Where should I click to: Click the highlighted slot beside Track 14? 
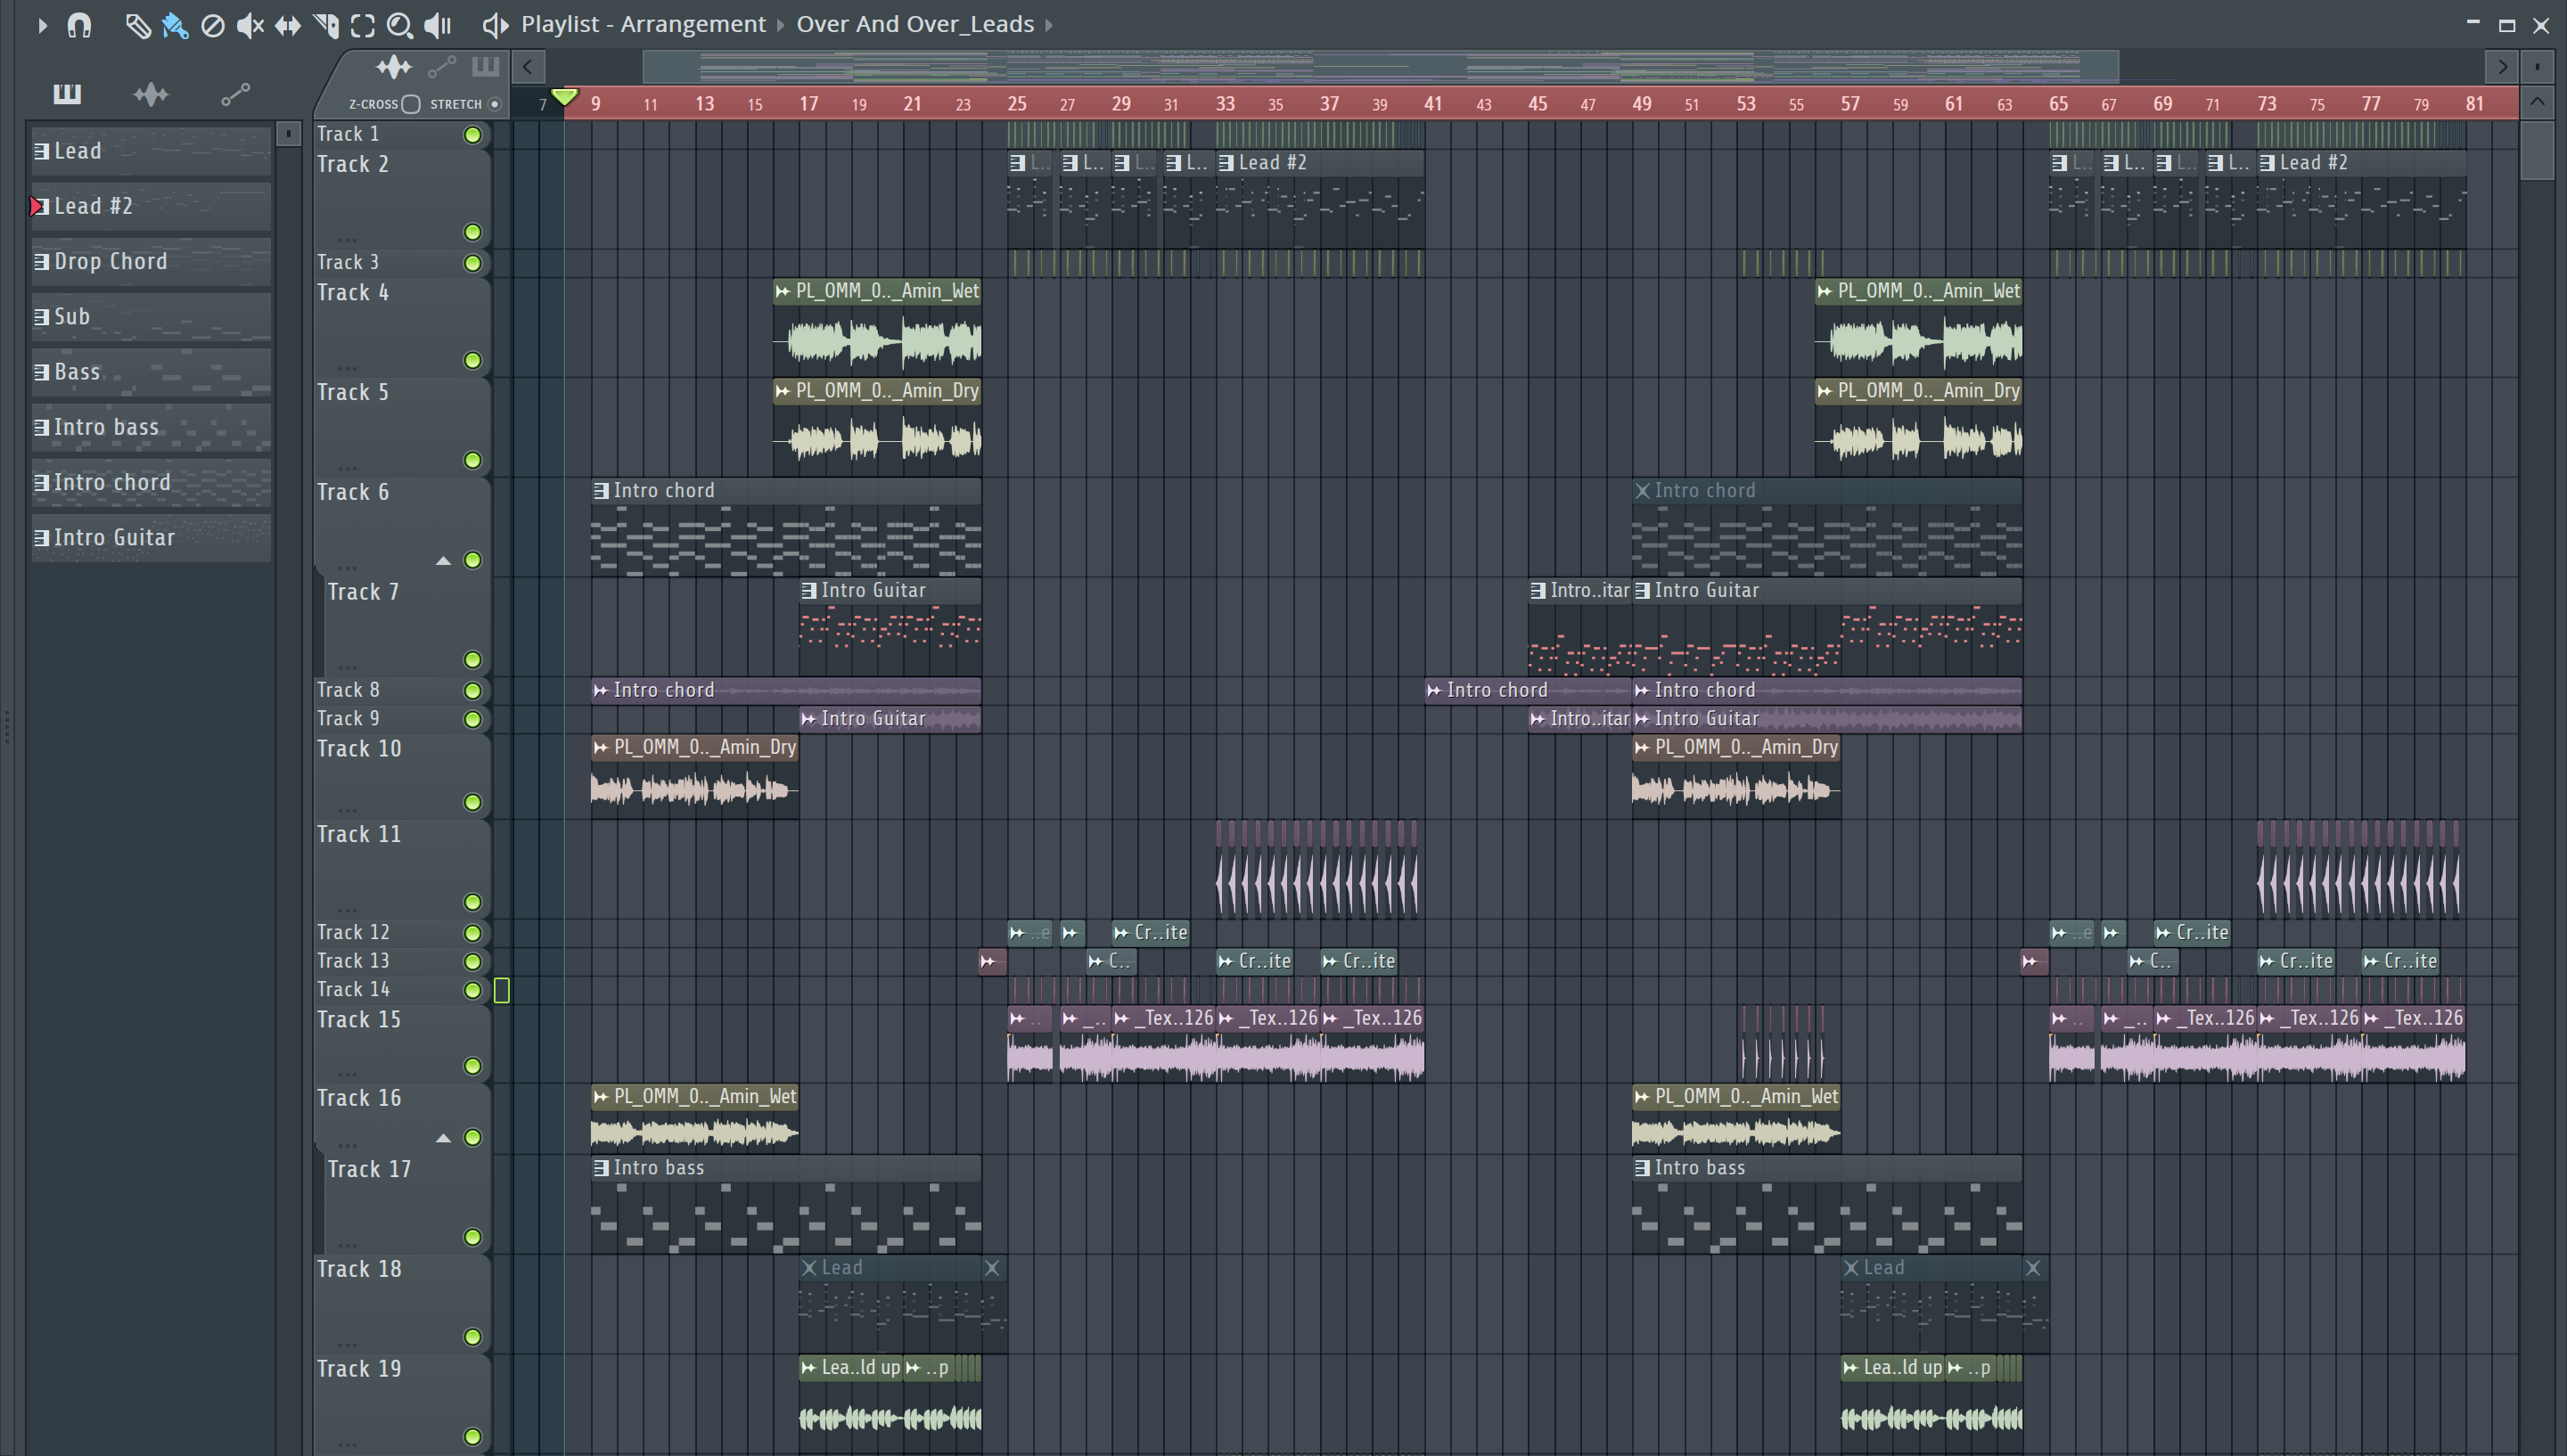coord(502,990)
